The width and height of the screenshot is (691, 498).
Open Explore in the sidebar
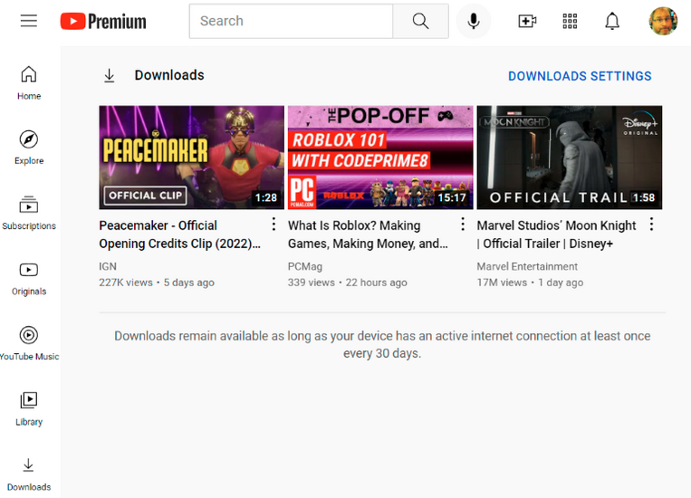(x=29, y=147)
